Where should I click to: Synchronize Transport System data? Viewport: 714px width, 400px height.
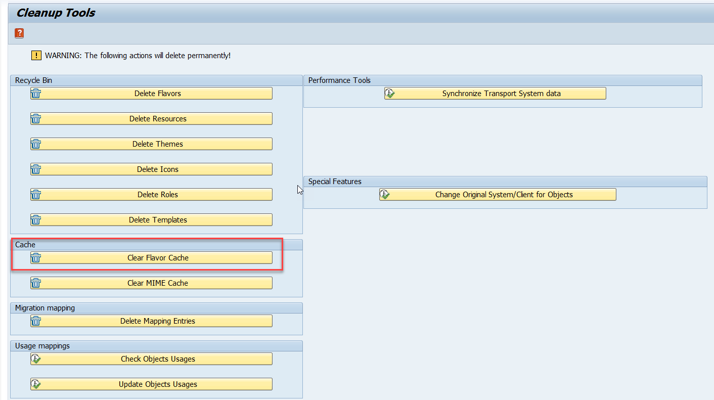click(x=495, y=93)
